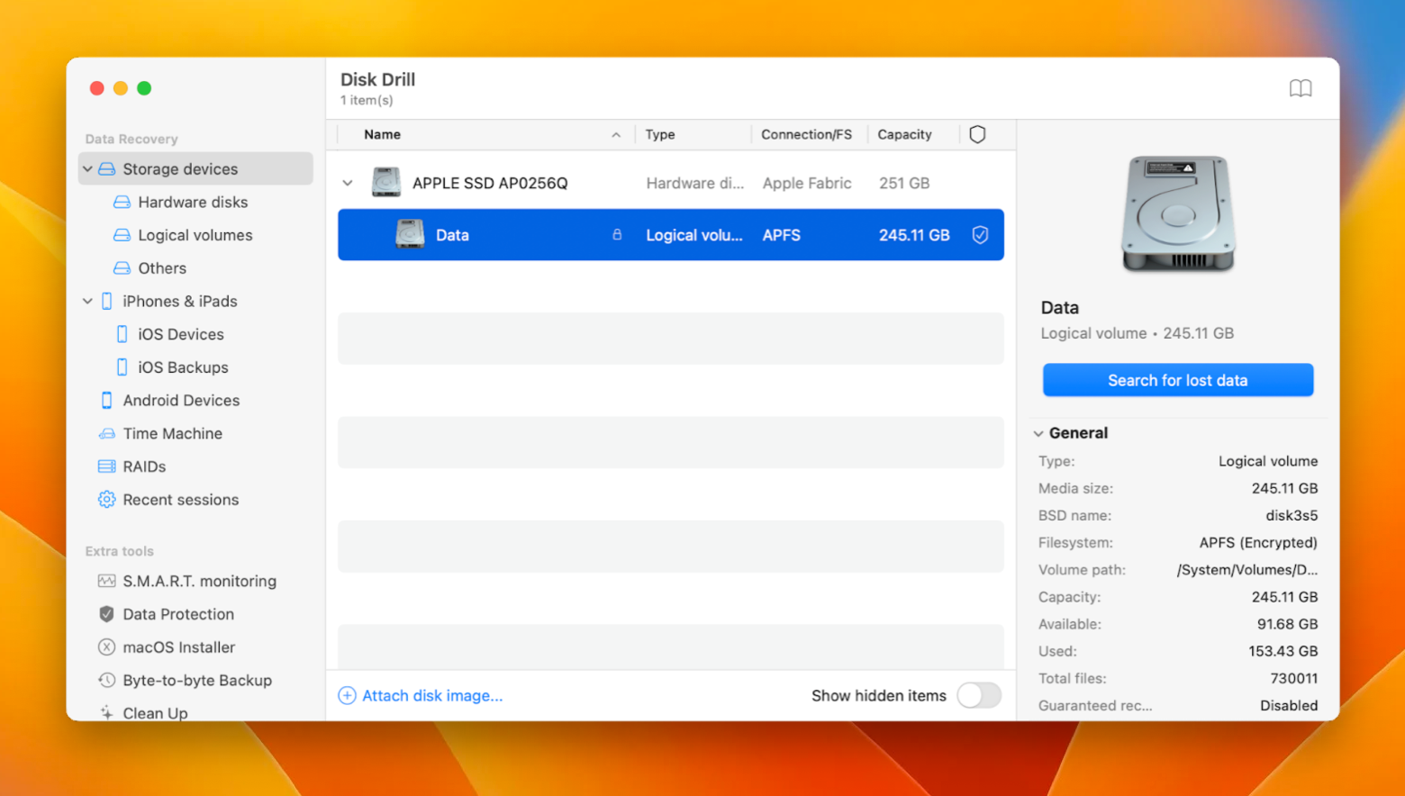The height and width of the screenshot is (796, 1405).
Task: Click the green zoom window button
Action: [144, 88]
